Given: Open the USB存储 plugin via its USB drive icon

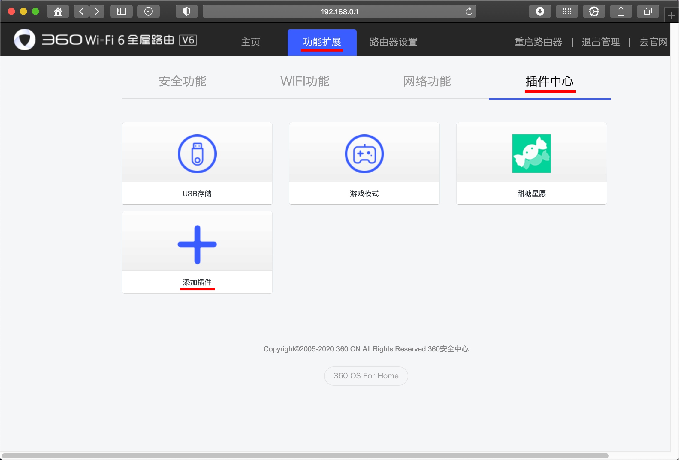Looking at the screenshot, I should pyautogui.click(x=197, y=153).
